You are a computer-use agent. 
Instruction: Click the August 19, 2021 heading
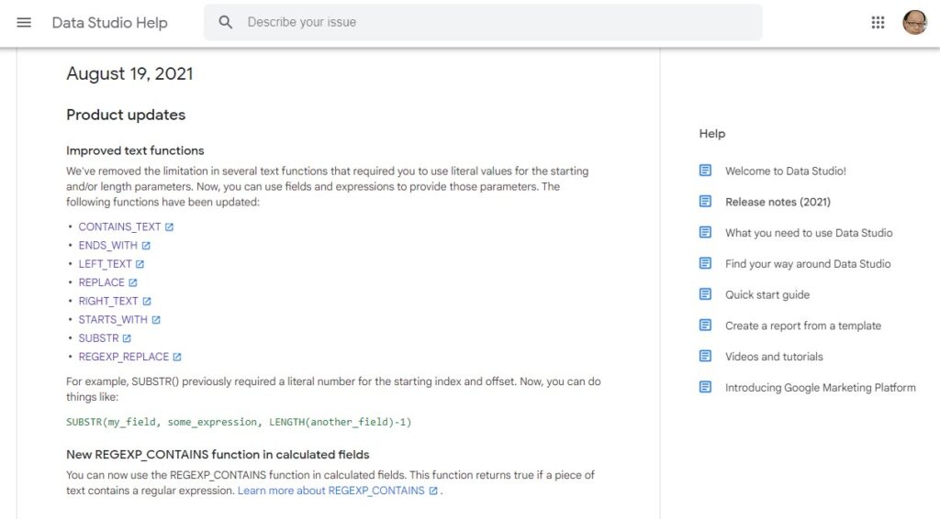[x=129, y=73]
